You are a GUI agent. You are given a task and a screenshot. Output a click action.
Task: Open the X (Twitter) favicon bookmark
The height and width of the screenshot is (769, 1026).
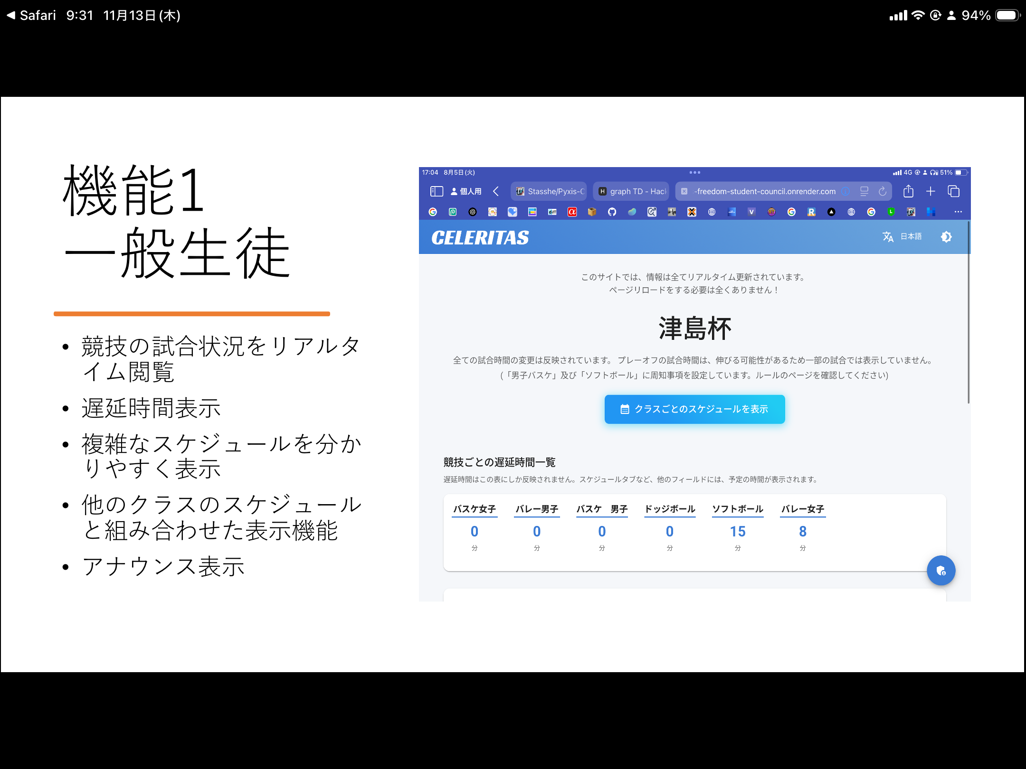tap(691, 212)
